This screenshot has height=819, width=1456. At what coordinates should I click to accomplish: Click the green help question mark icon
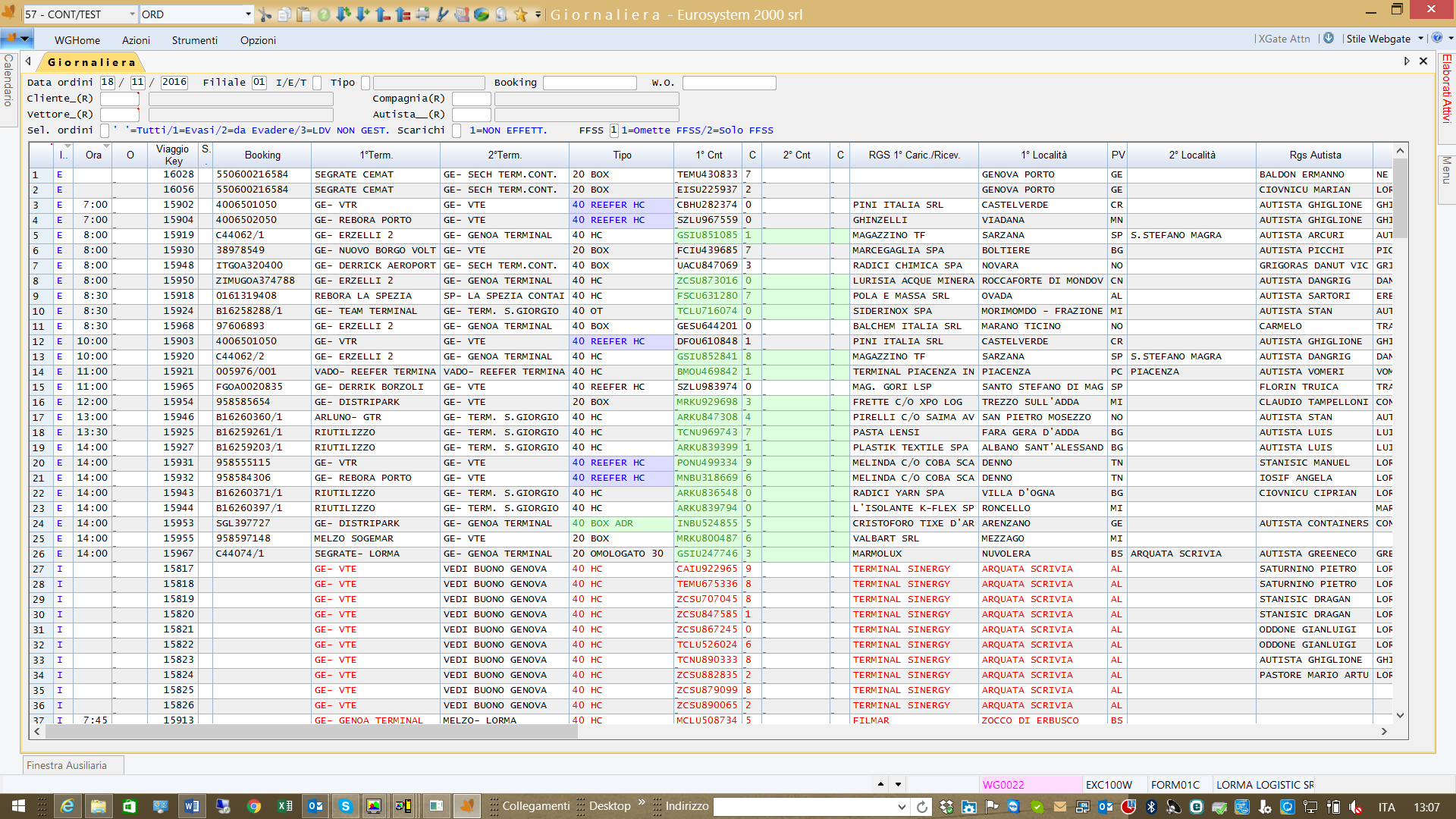324,14
